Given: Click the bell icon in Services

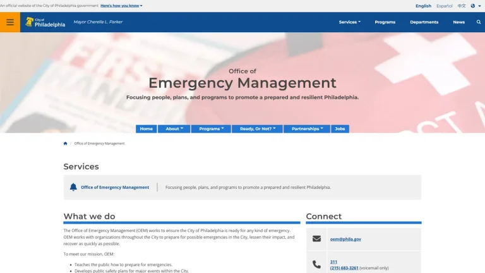Looking at the screenshot, I should [x=73, y=187].
